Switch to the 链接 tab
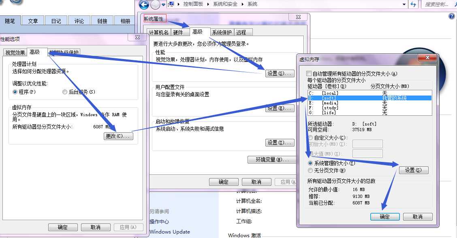Viewport: 457px width, 238px height. click(103, 21)
